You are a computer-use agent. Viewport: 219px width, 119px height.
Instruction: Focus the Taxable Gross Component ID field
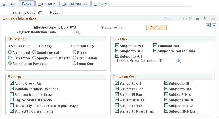click(170, 60)
